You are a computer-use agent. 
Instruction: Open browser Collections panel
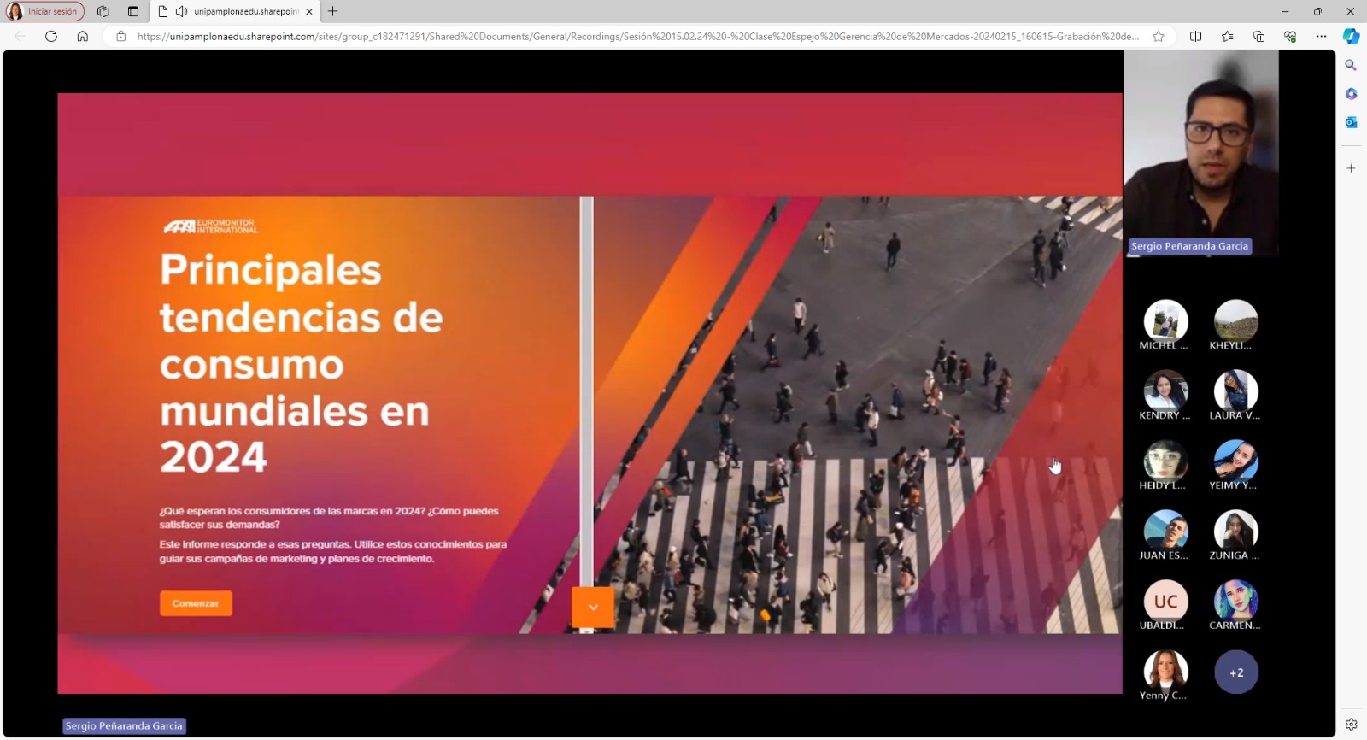(x=1258, y=36)
